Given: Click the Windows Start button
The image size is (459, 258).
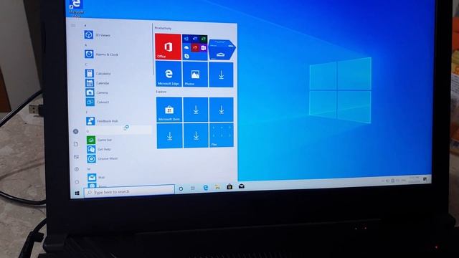Looking at the screenshot, I should pyautogui.click(x=77, y=193).
